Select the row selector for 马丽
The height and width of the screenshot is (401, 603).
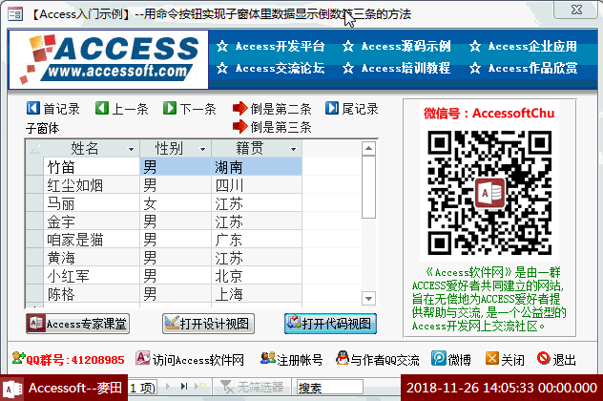[x=34, y=203]
